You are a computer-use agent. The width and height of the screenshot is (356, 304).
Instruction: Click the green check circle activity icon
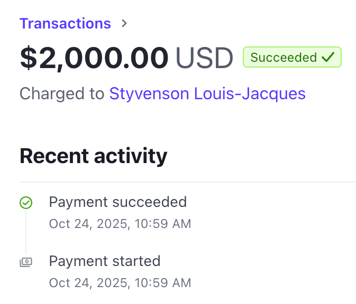pyautogui.click(x=26, y=203)
